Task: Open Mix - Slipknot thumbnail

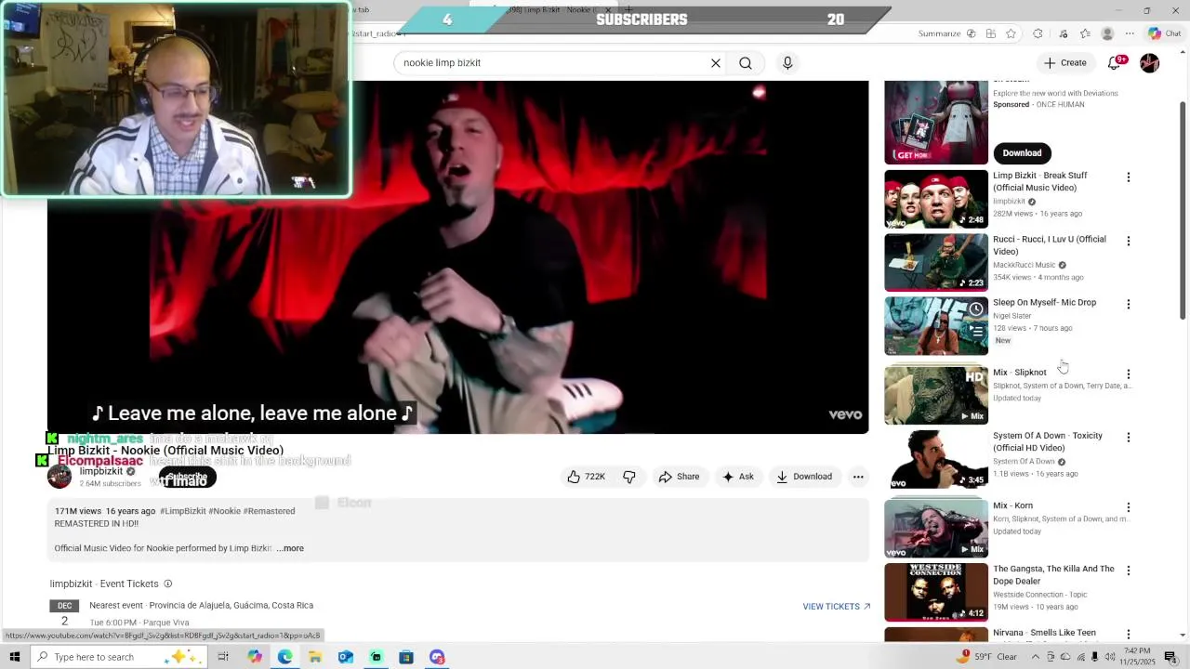Action: (x=936, y=395)
